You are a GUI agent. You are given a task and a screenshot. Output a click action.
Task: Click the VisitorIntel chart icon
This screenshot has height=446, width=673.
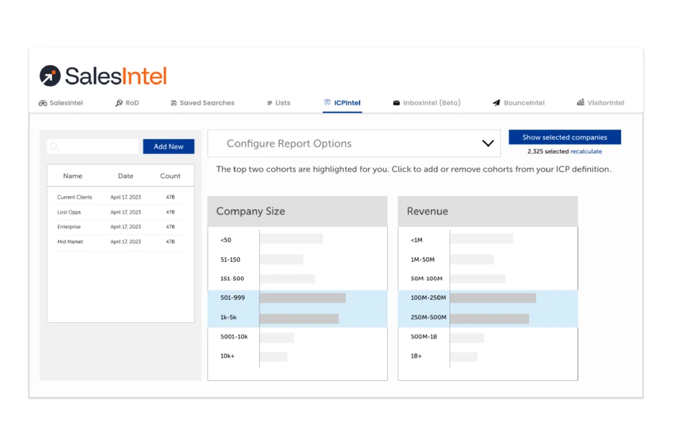[x=580, y=102]
